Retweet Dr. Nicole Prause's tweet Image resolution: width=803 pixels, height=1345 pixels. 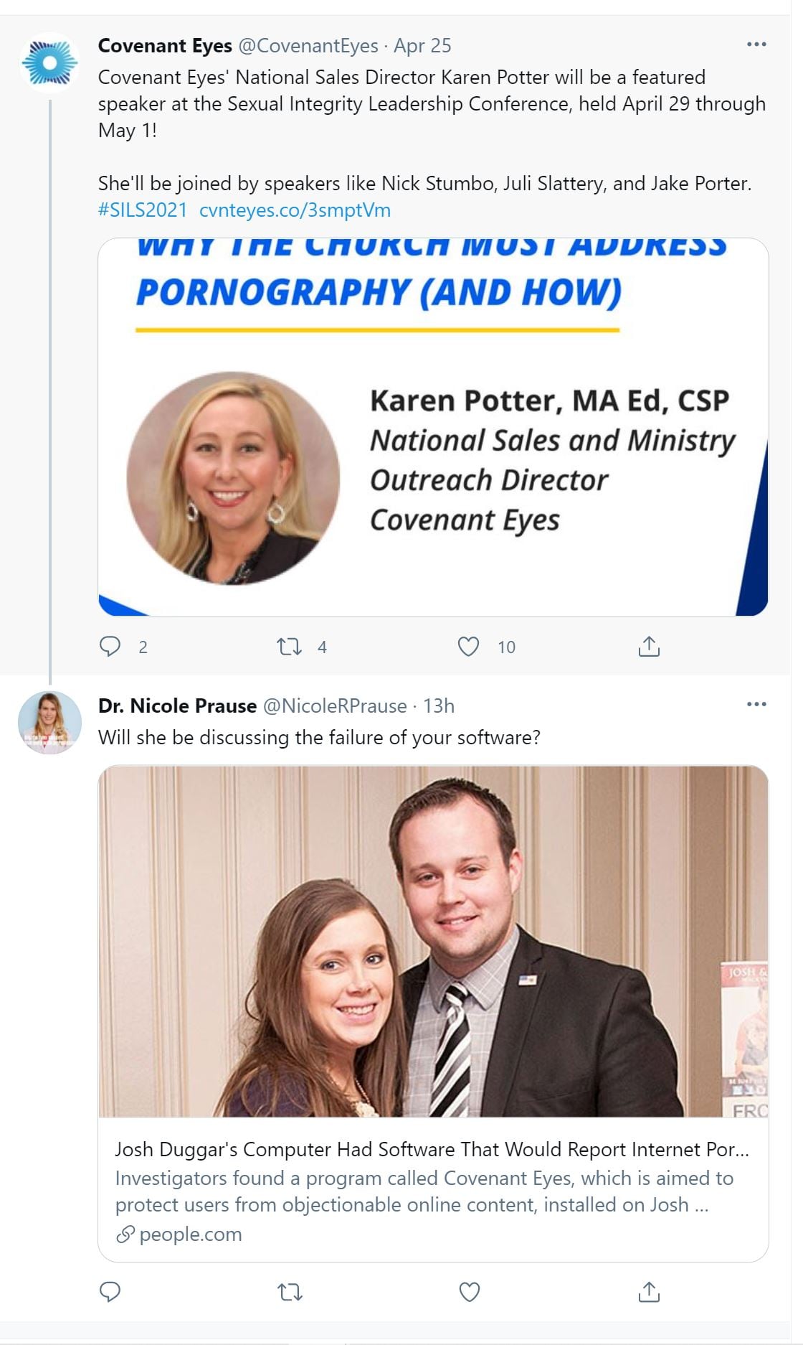pos(290,1292)
